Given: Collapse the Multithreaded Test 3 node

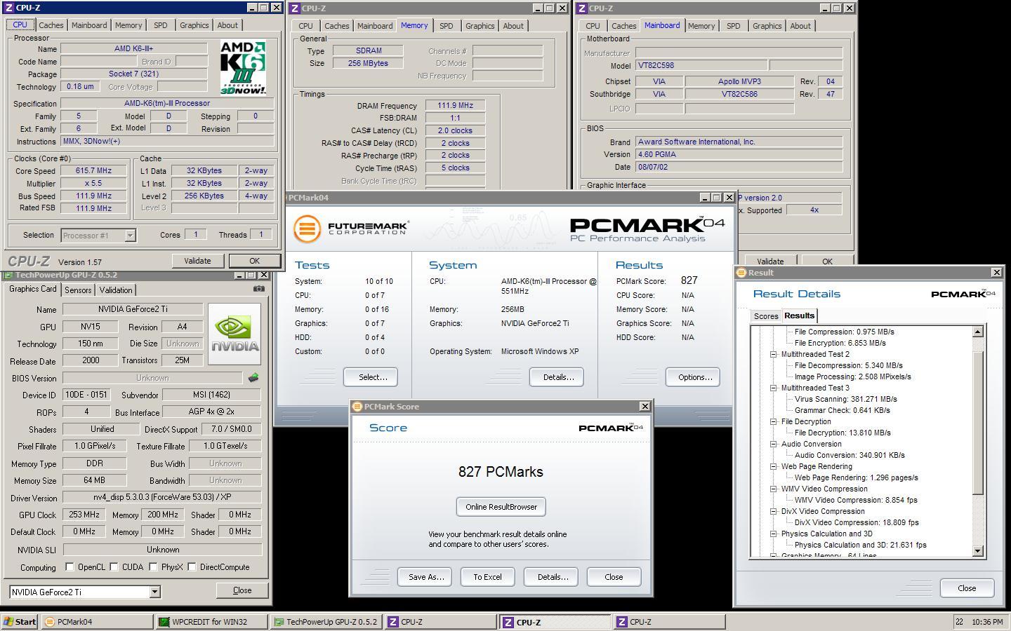Looking at the screenshot, I should click(774, 388).
